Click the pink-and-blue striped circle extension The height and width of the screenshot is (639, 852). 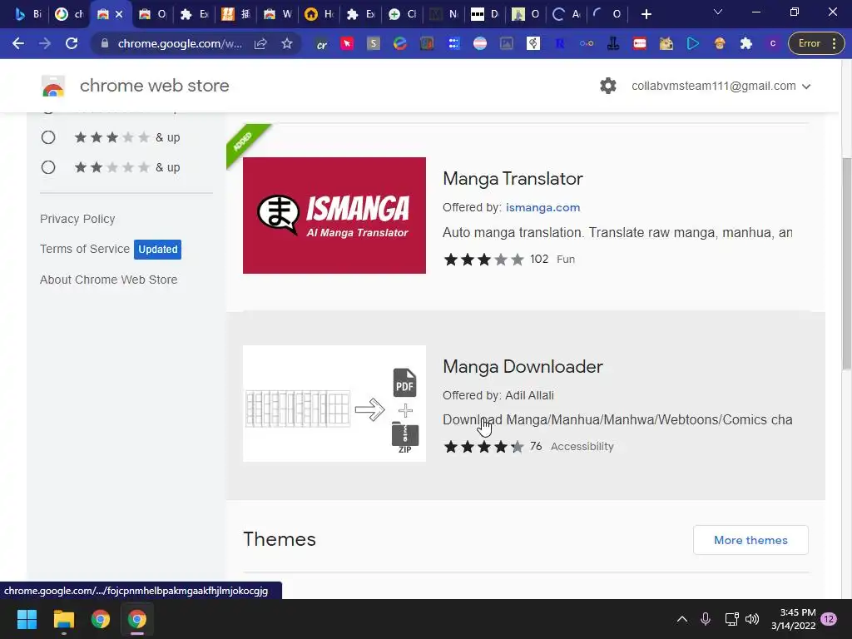coord(480,43)
